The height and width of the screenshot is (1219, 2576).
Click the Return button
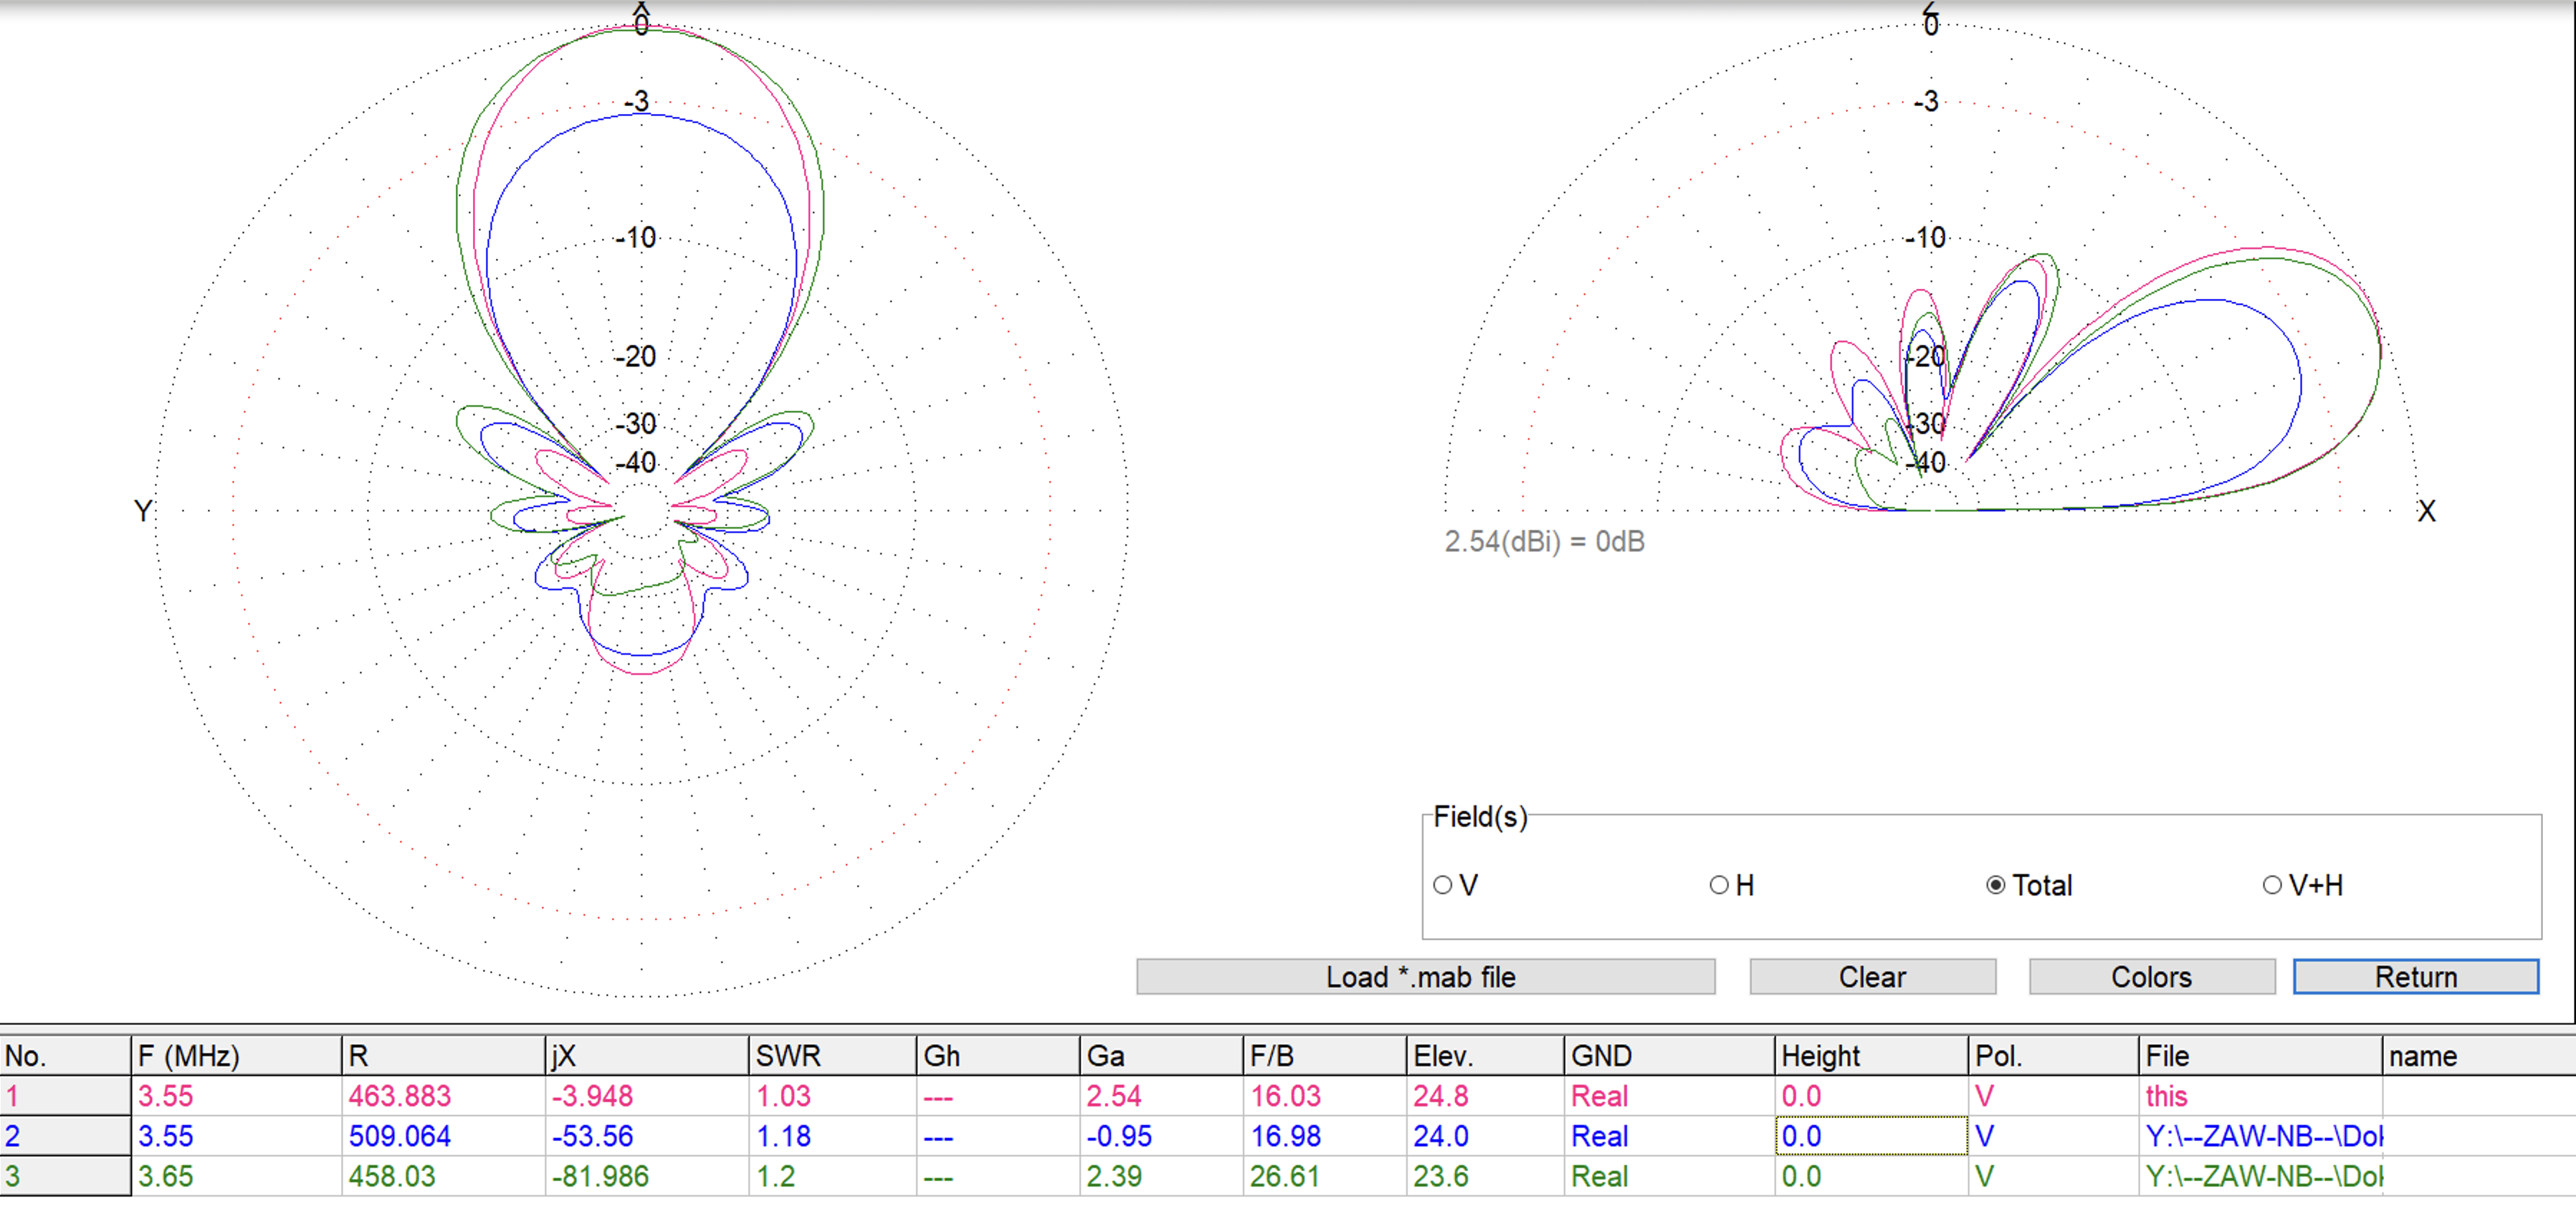[x=2415, y=977]
